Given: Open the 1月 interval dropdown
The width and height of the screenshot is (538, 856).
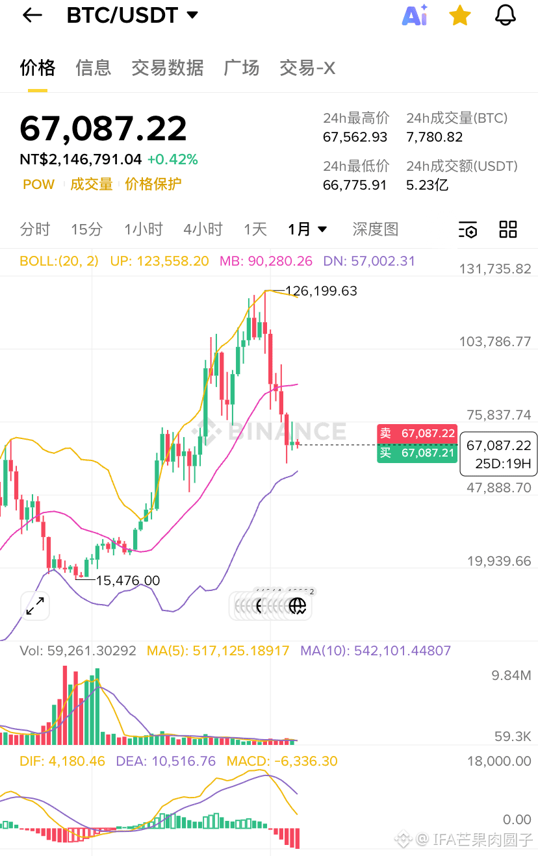Looking at the screenshot, I should [x=308, y=229].
